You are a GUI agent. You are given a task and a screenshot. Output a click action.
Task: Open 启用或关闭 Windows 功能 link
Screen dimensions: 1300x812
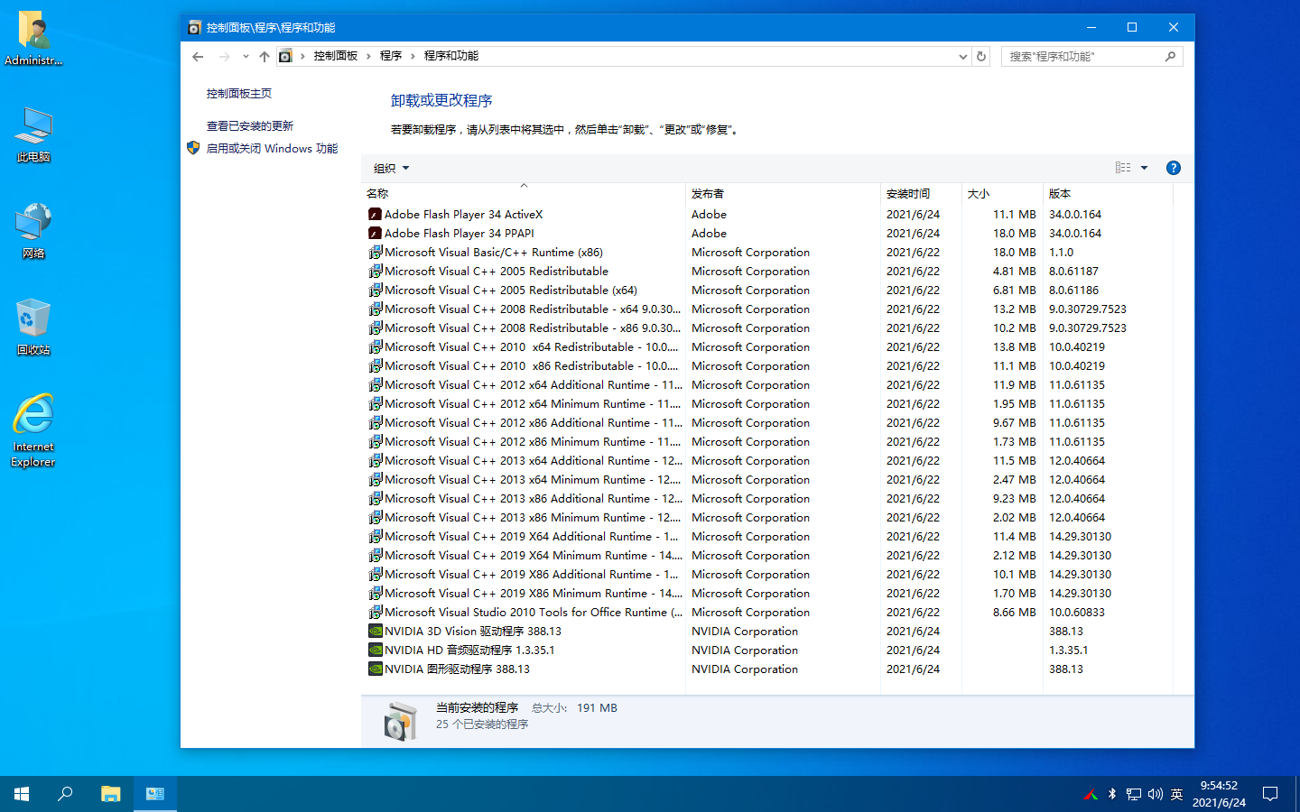272,149
